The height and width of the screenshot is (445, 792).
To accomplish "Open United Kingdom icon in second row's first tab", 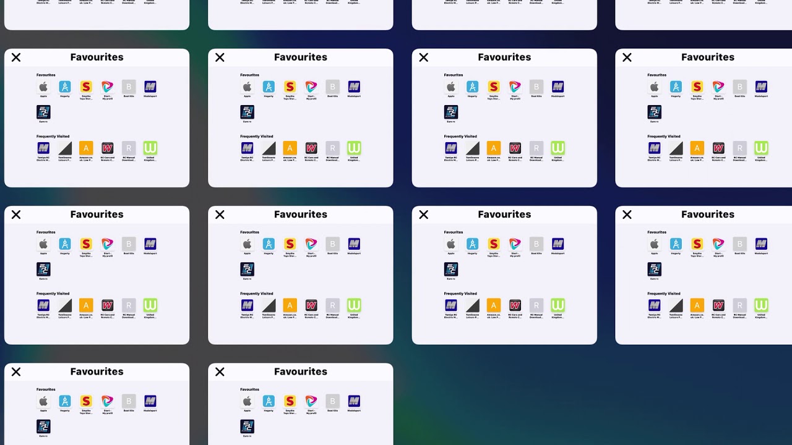I will tap(150, 148).
